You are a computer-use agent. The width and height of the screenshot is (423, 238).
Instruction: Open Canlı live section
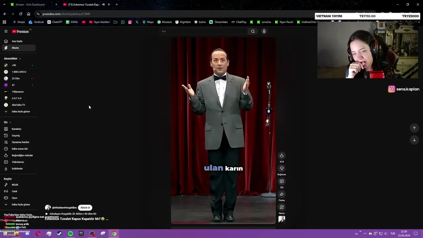pyautogui.click(x=18, y=191)
